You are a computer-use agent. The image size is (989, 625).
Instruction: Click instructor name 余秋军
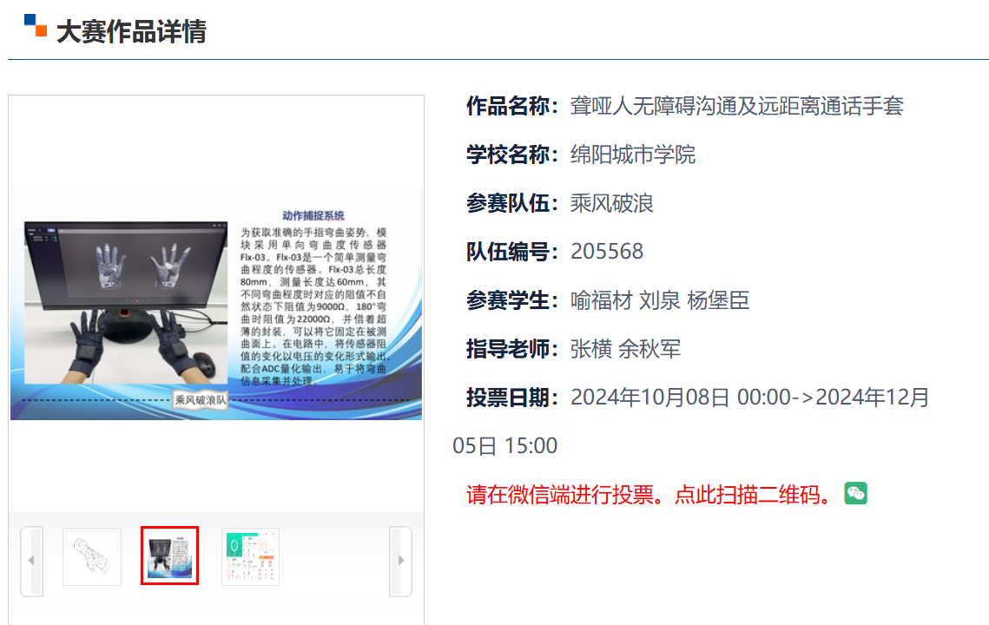(x=649, y=349)
